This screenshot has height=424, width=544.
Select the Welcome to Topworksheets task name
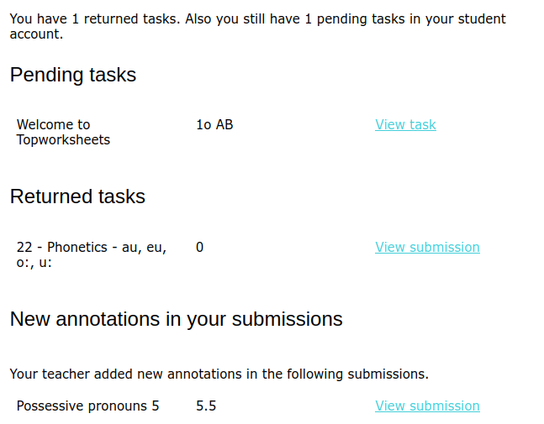tap(63, 133)
